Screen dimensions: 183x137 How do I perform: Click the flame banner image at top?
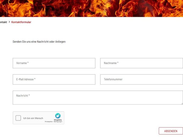91,8
